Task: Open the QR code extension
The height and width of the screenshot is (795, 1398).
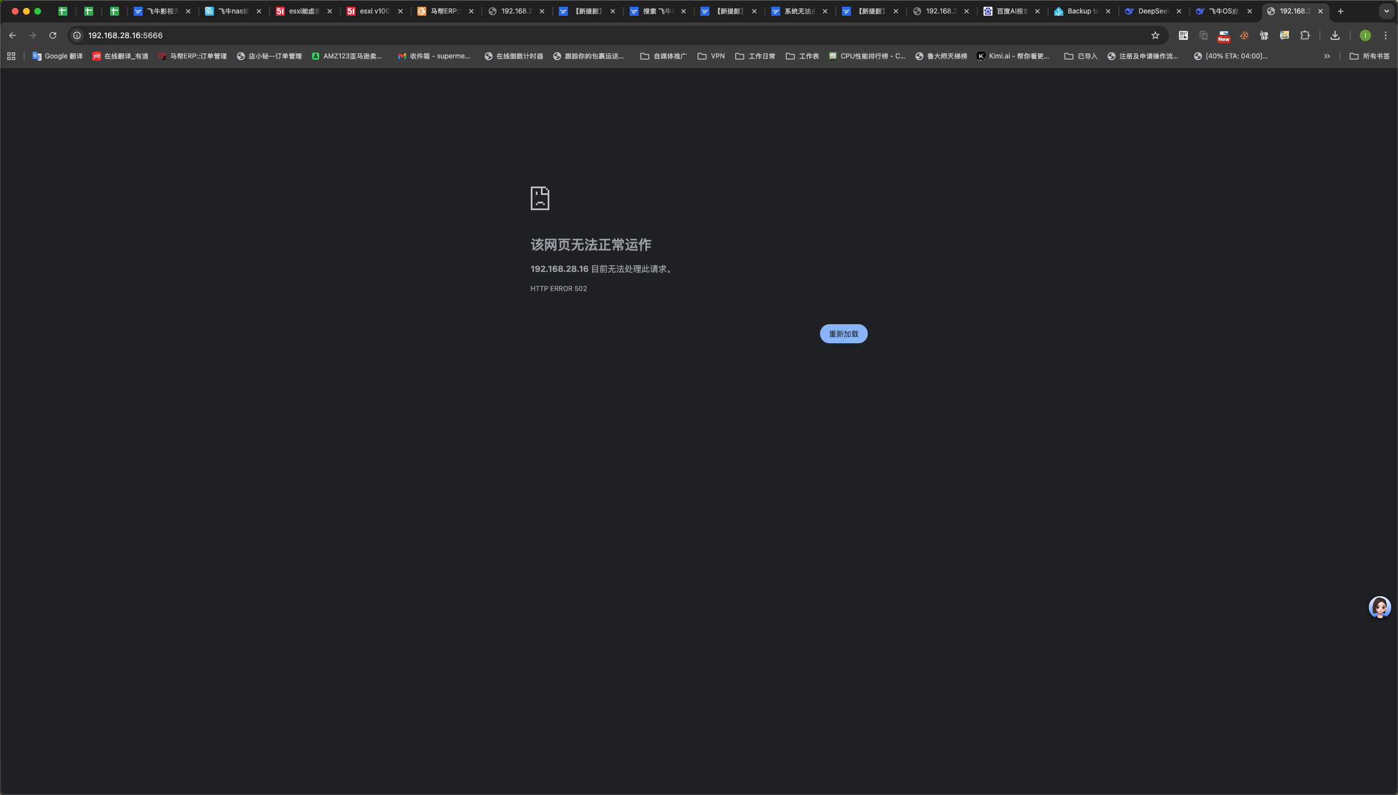Action: pyautogui.click(x=1183, y=35)
